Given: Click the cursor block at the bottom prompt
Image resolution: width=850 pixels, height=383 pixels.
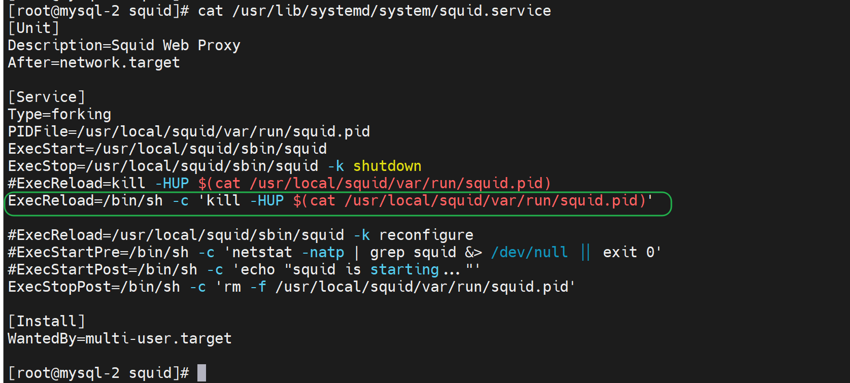Looking at the screenshot, I should pyautogui.click(x=201, y=373).
